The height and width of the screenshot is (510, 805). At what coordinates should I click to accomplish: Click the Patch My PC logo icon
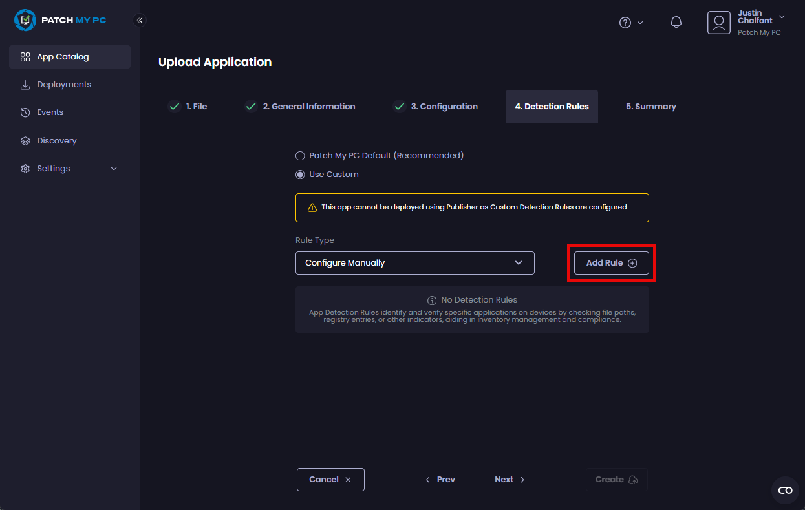(25, 20)
